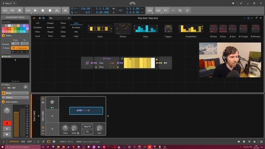This screenshot has width=265, height=149.
Task: Select the Oscillator module category
Action: click(x=38, y=27)
